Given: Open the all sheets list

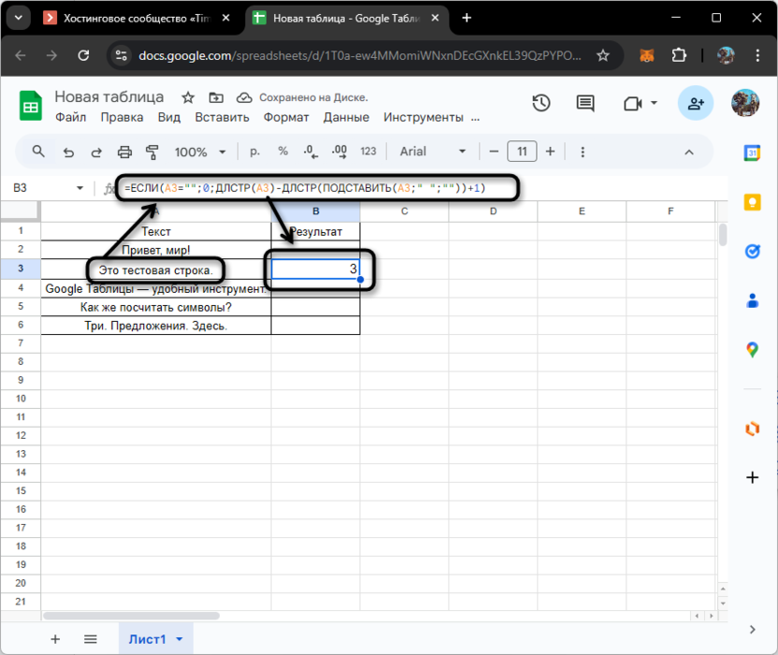Looking at the screenshot, I should coord(91,639).
